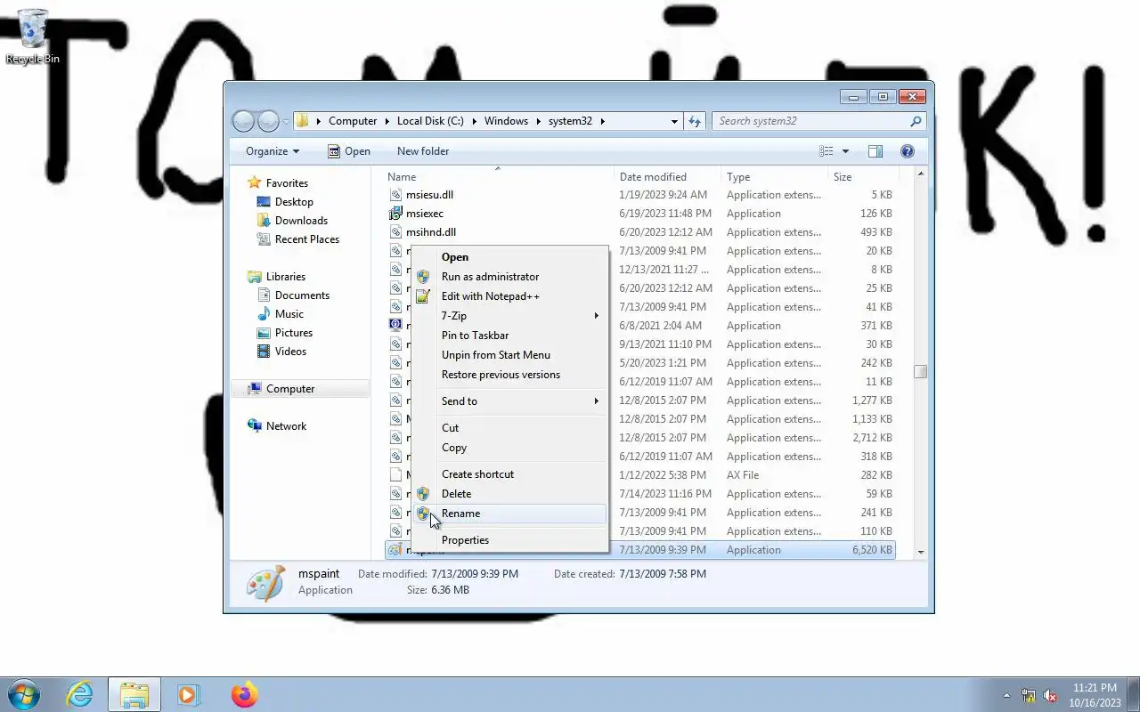This screenshot has width=1140, height=712.
Task: Click the Help question mark icon
Action: 908,151
